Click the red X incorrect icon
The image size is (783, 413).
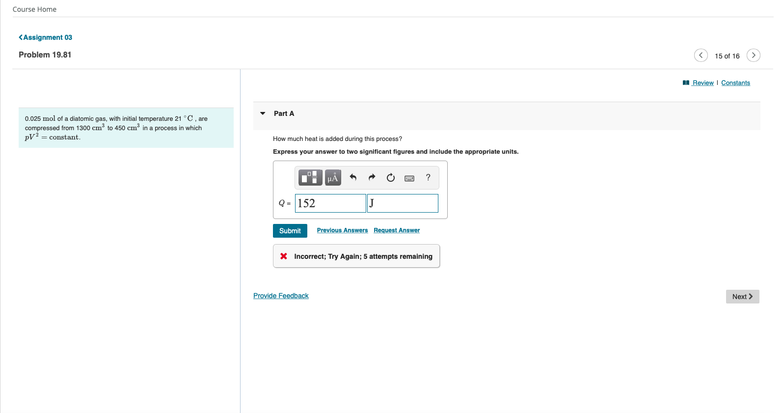284,256
